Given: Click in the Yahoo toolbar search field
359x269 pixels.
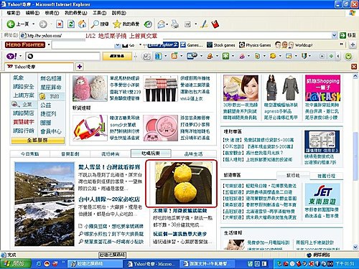Looking at the screenshot, I should point(63,56).
